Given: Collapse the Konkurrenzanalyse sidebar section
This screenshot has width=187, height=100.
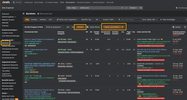Looking at the screenshot, I should click(x=10, y=30).
